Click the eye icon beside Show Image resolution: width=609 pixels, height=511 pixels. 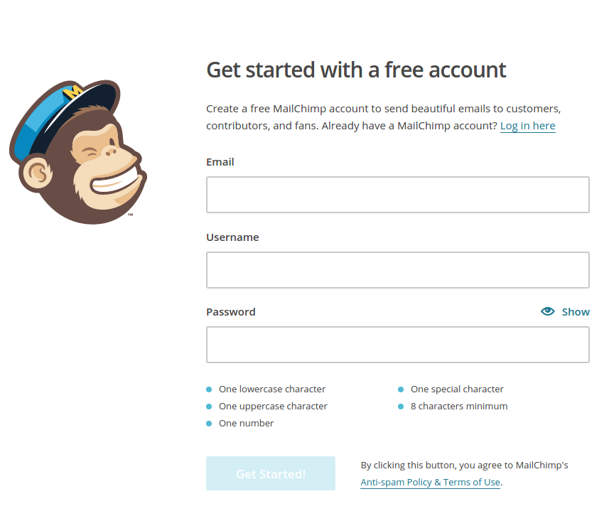click(x=548, y=311)
